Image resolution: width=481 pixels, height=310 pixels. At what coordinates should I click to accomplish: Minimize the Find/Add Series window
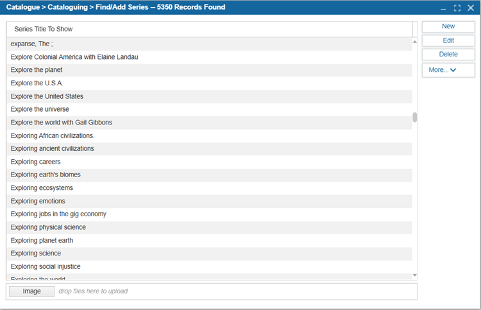443,8
